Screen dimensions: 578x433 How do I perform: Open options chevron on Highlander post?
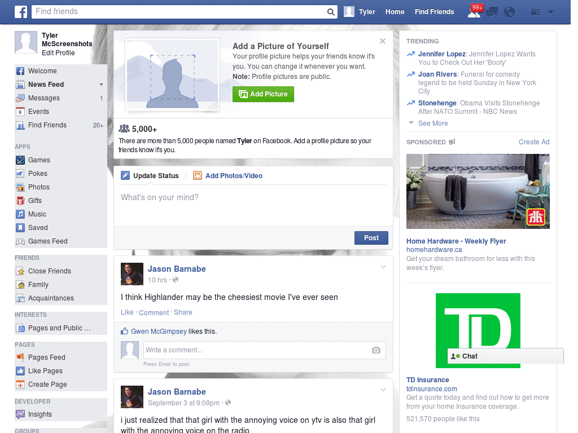pos(383,267)
